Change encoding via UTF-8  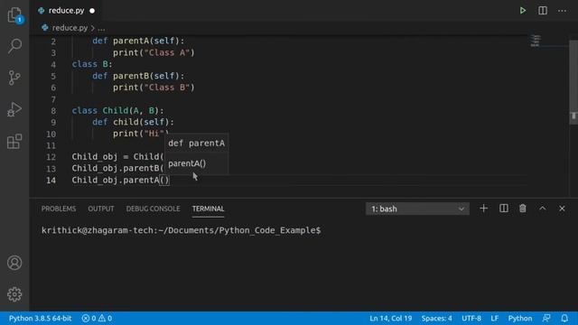click(x=471, y=318)
